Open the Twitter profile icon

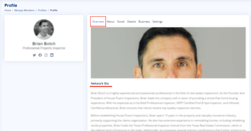34,55
